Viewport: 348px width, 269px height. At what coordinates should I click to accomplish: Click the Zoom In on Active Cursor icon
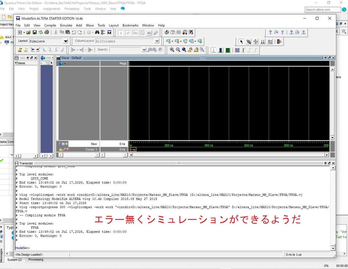point(190,50)
